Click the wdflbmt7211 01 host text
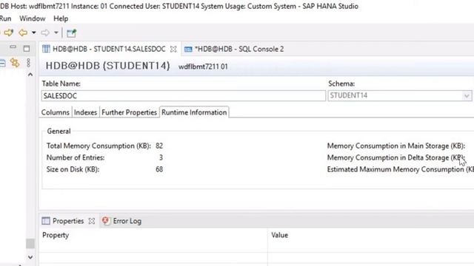Image resolution: width=474 pixels, height=266 pixels. 203,66
